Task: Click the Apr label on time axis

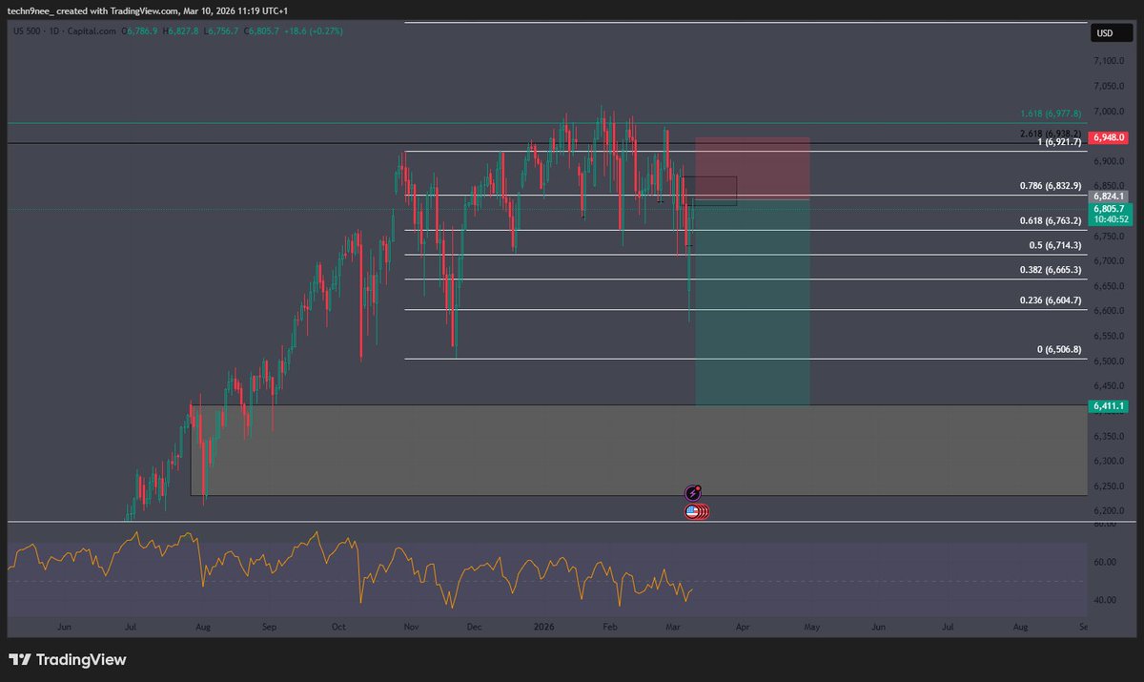Action: 743,628
